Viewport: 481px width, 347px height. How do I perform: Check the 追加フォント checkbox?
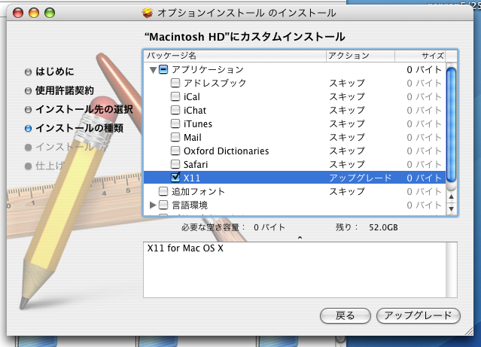click(x=163, y=191)
